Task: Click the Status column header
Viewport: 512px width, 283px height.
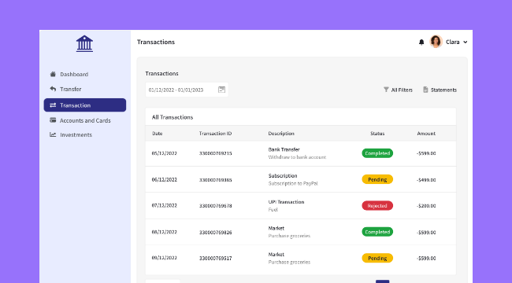Action: point(377,134)
